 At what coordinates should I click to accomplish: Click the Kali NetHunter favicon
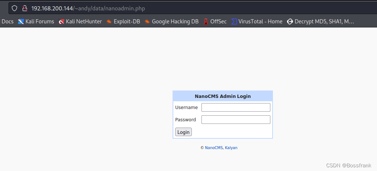coord(61,22)
